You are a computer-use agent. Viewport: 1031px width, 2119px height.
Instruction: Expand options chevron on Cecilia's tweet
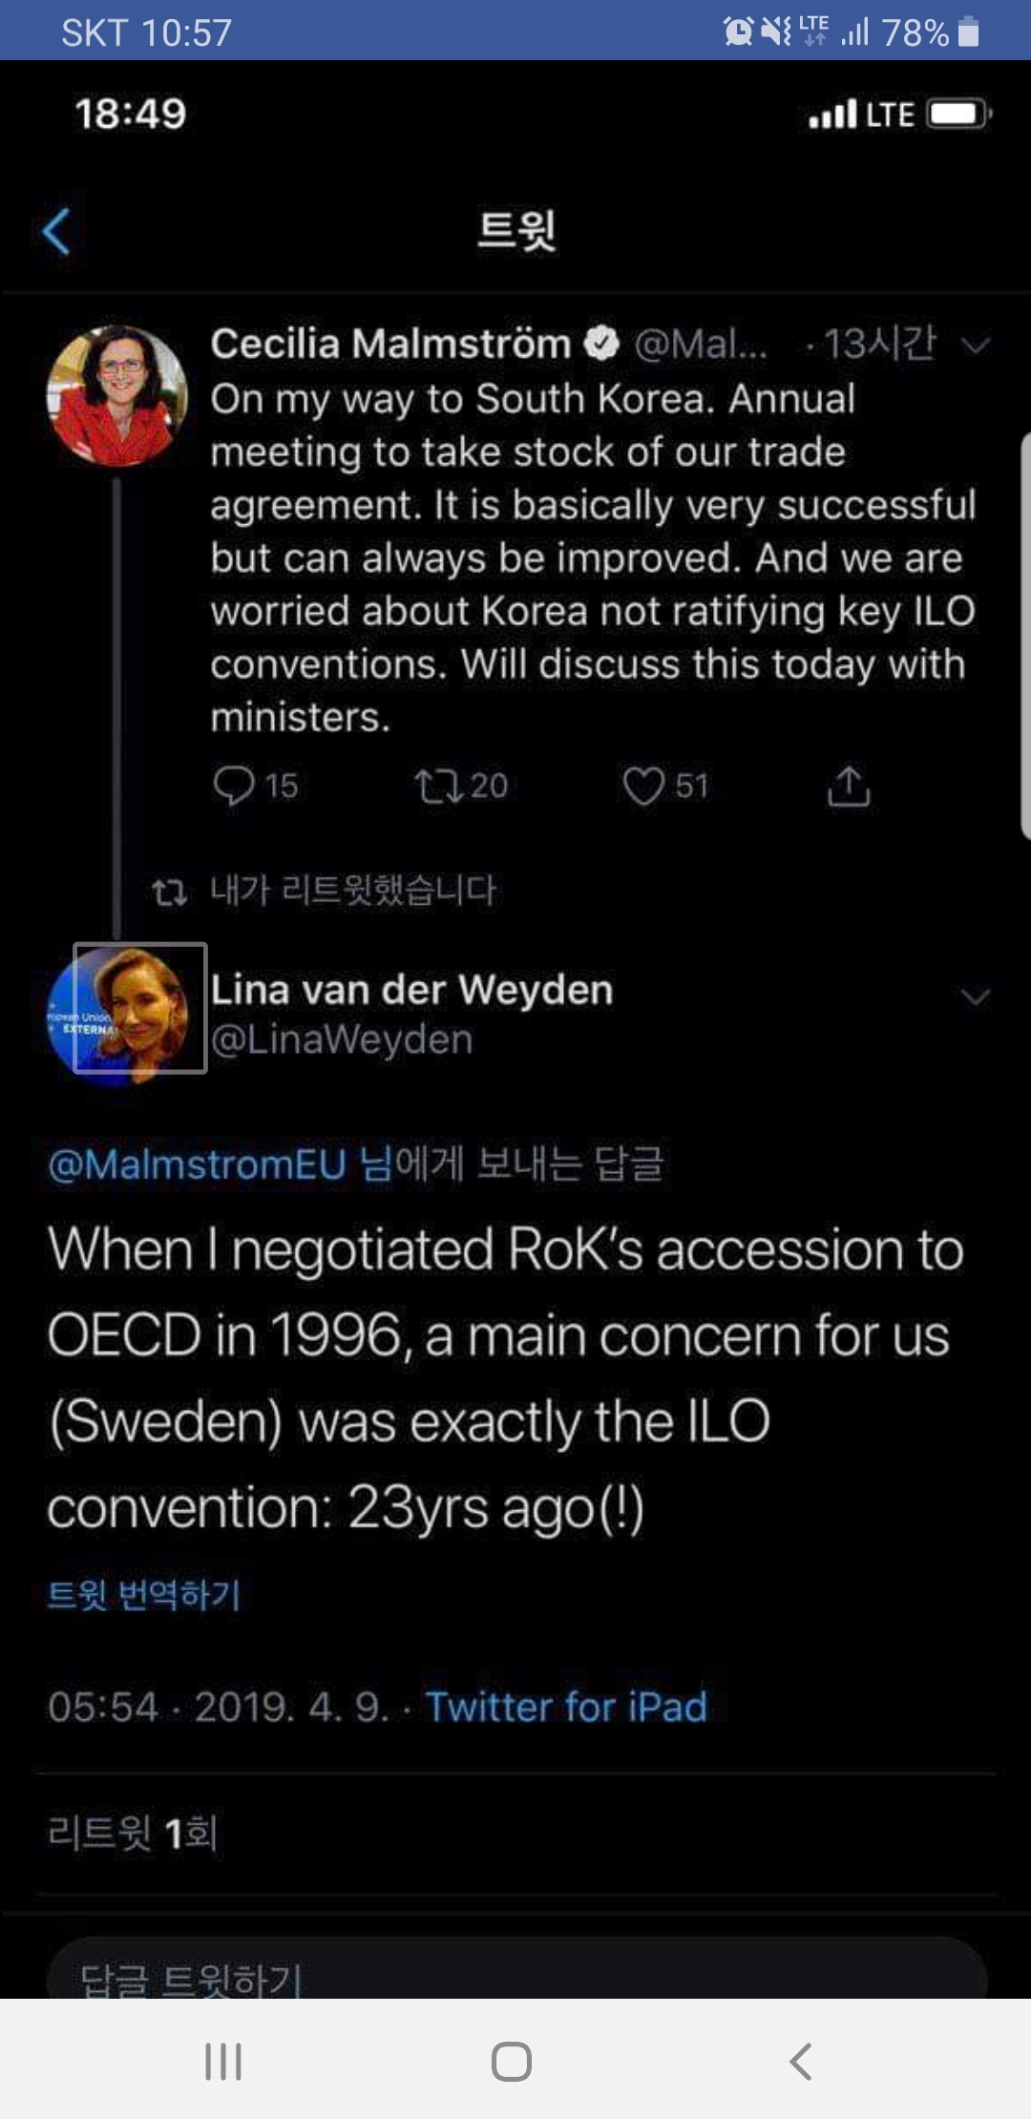[x=976, y=345]
